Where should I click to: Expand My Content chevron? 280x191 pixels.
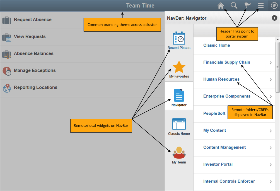[271, 131]
